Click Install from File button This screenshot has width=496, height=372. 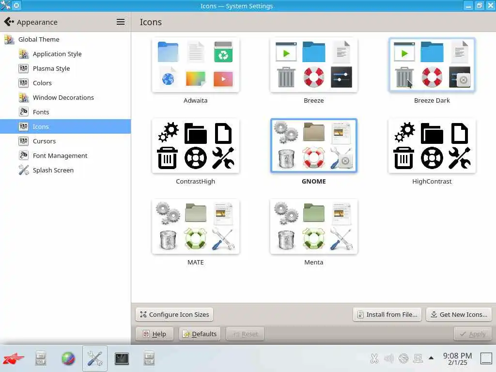coord(387,314)
